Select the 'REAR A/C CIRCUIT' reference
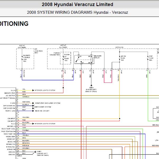 42,111
